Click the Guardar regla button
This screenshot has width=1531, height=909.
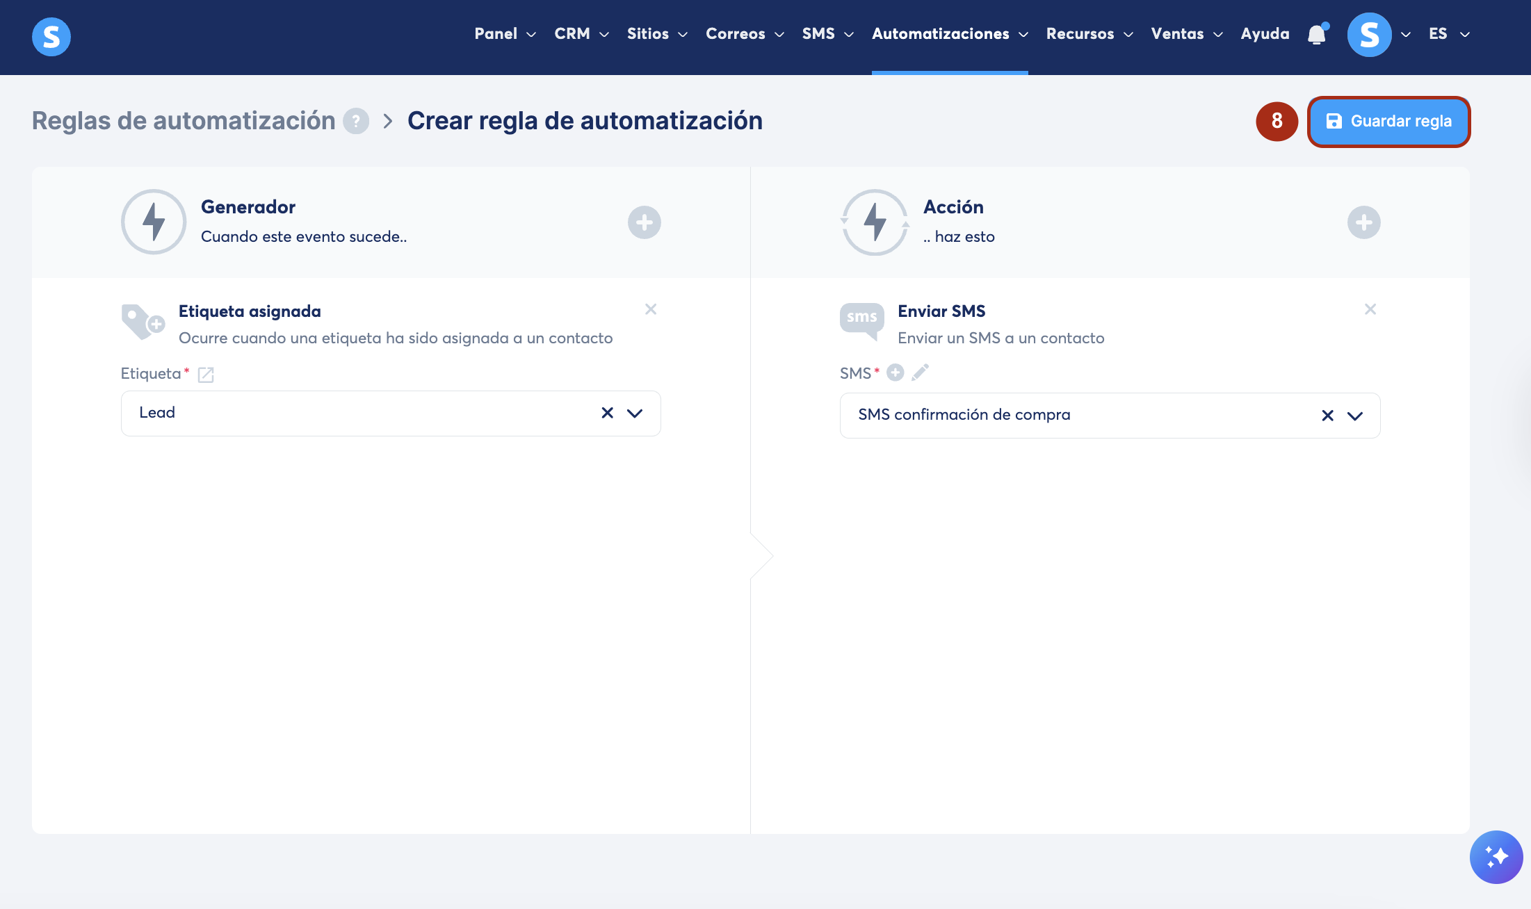(x=1388, y=122)
